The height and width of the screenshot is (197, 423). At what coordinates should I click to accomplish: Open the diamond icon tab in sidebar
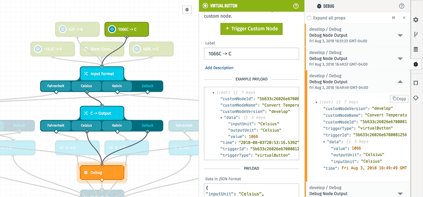point(416,98)
